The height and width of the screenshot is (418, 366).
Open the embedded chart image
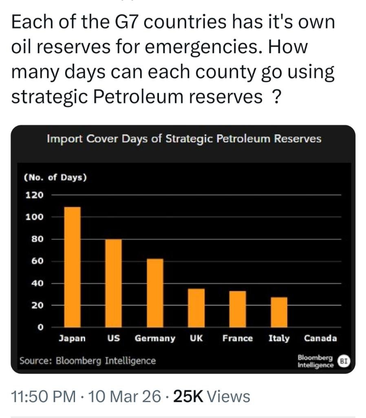183,249
